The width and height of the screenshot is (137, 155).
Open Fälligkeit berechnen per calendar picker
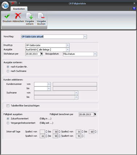pos(95,114)
